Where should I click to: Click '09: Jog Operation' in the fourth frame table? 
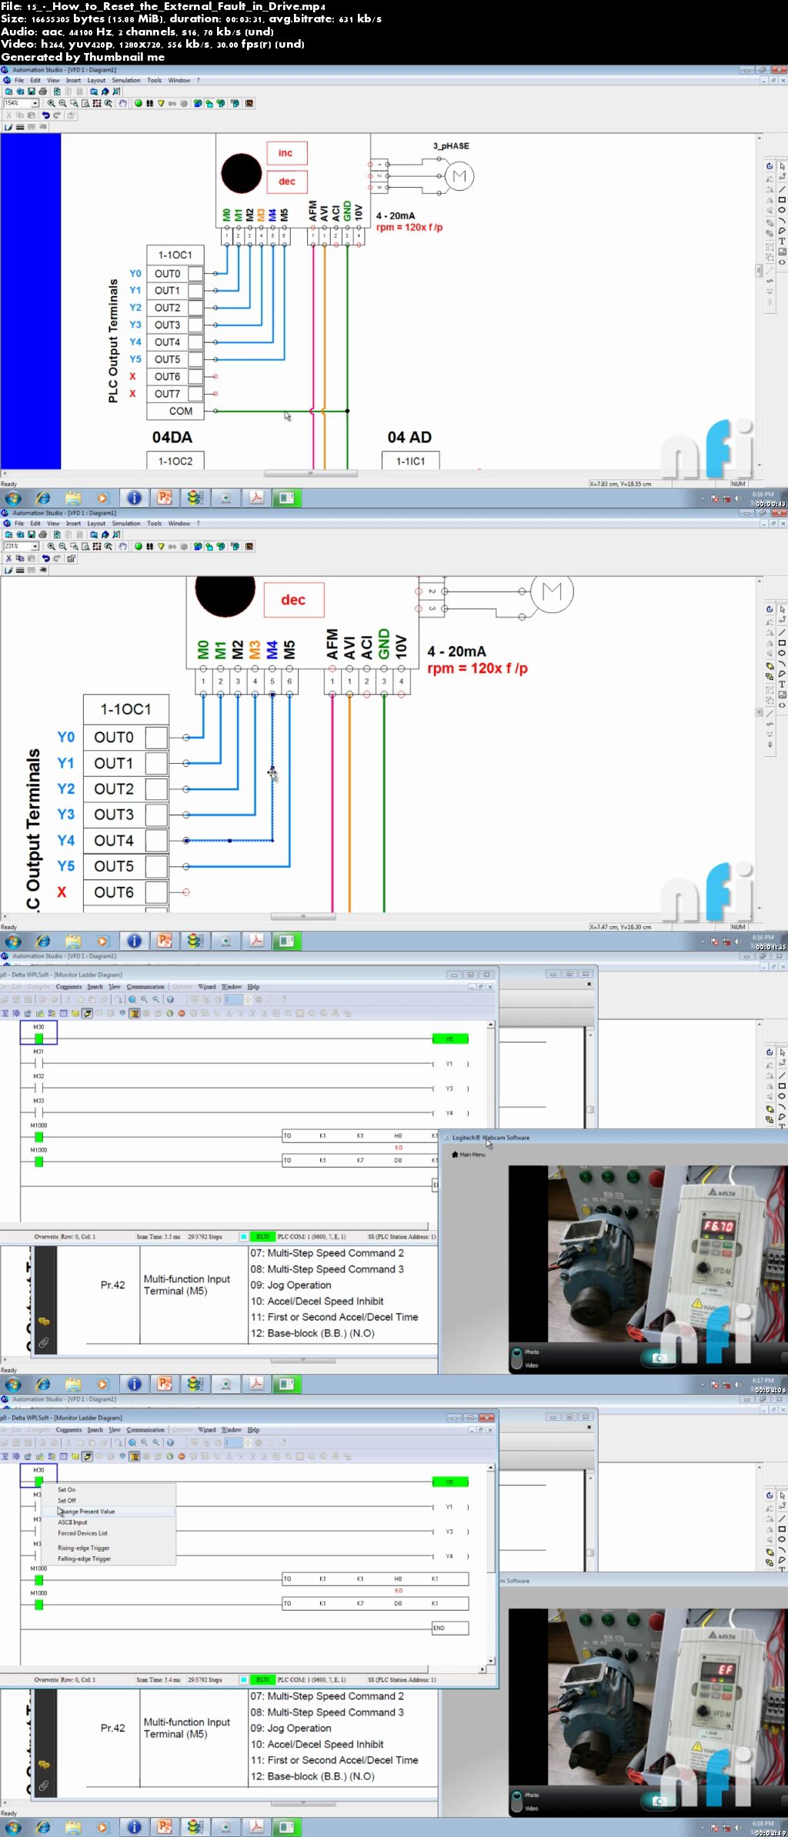click(x=291, y=1728)
